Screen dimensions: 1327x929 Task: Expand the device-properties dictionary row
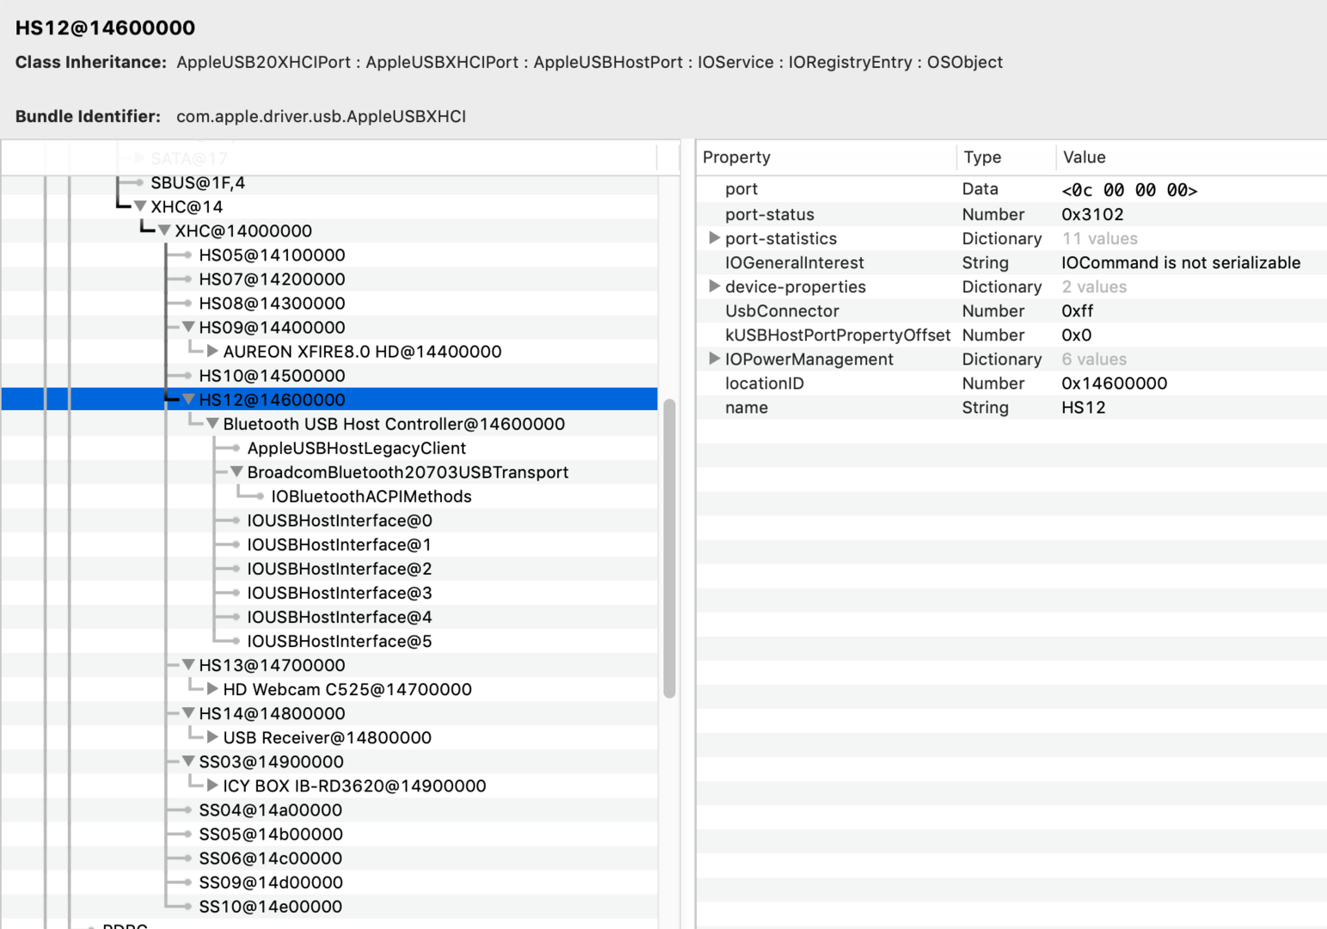[714, 286]
